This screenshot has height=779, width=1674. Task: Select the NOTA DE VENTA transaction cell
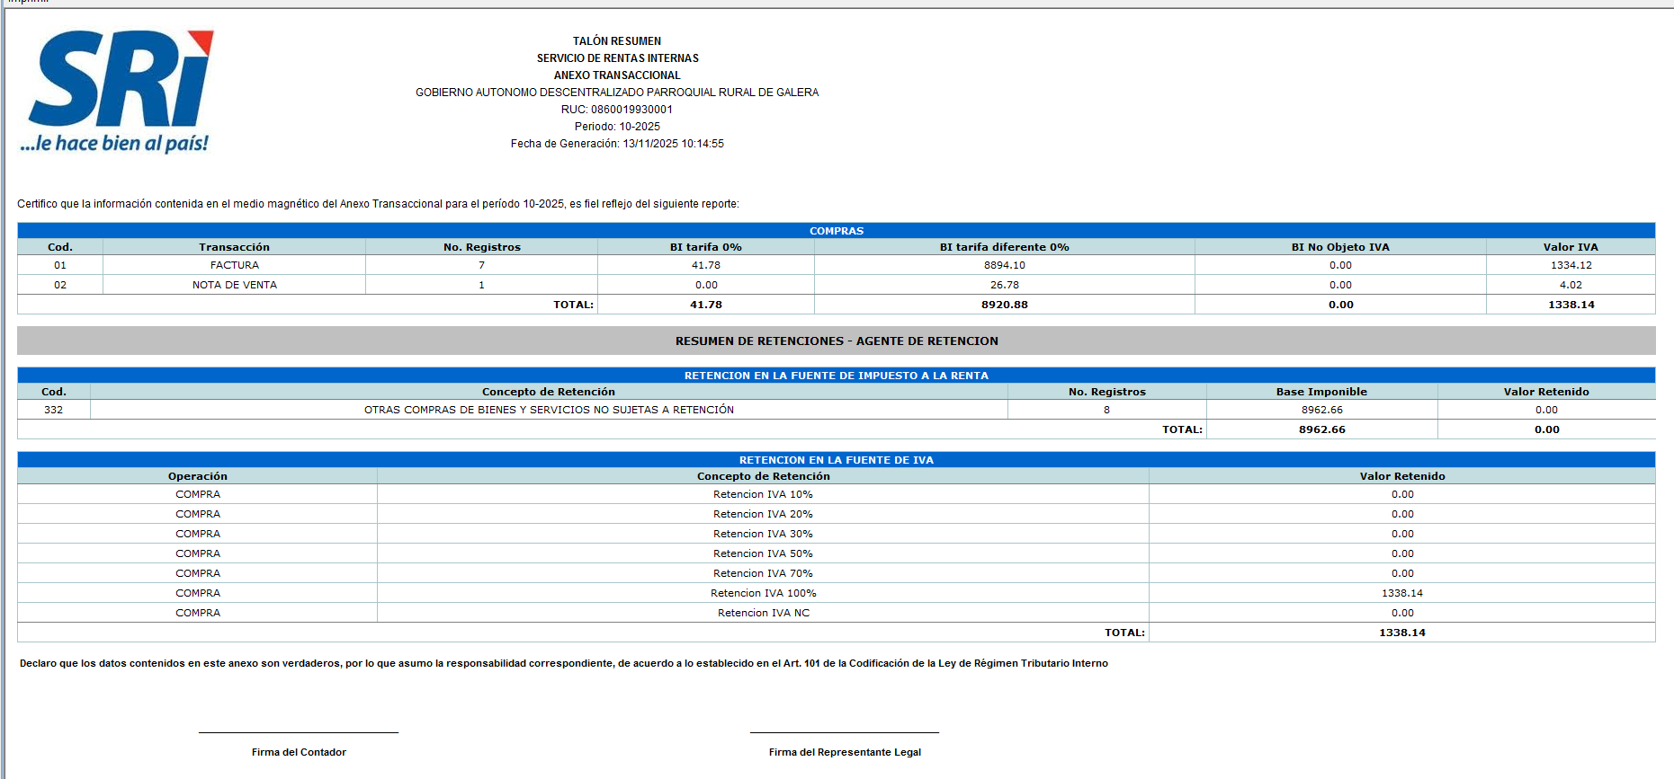pyautogui.click(x=234, y=285)
